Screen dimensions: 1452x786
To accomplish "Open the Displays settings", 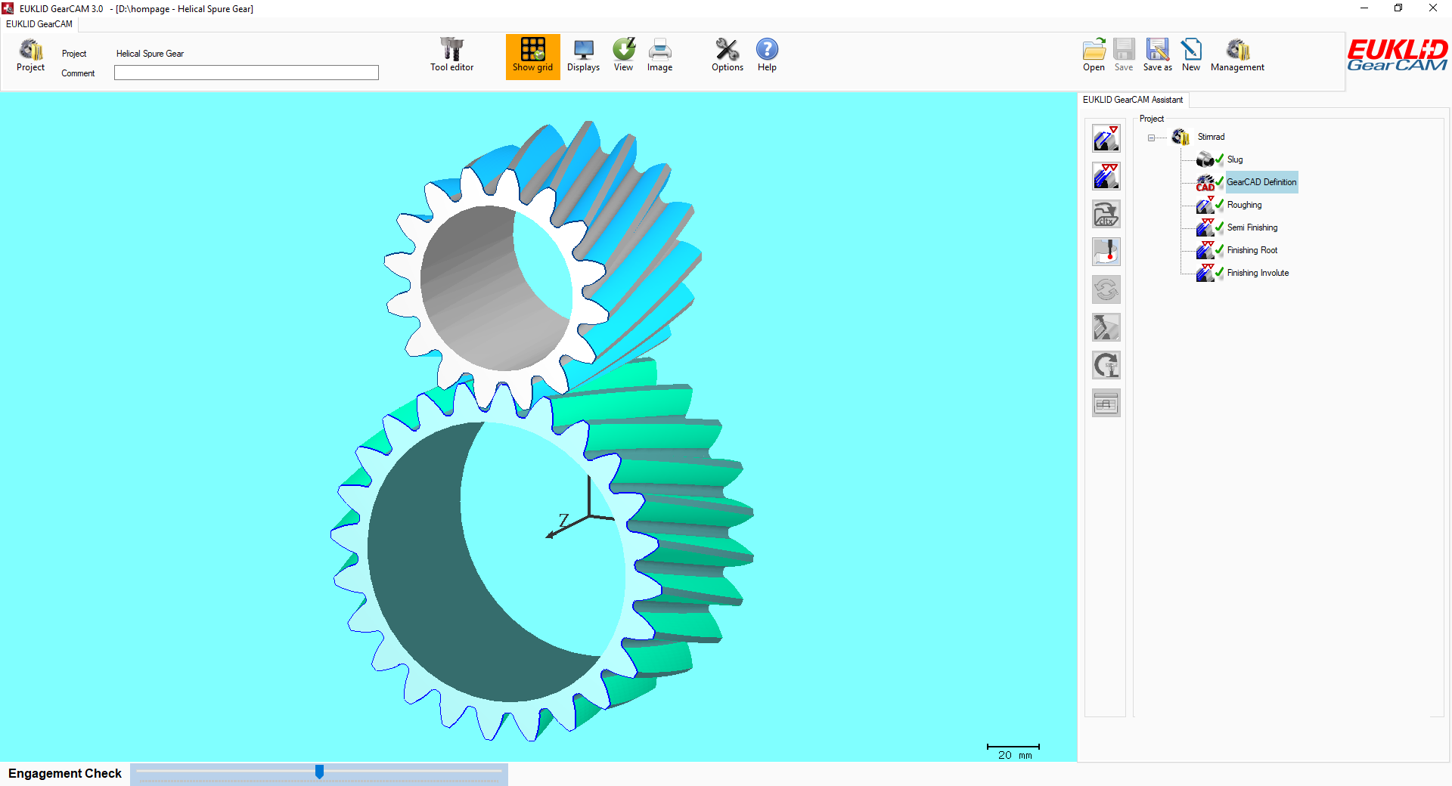I will pos(583,55).
